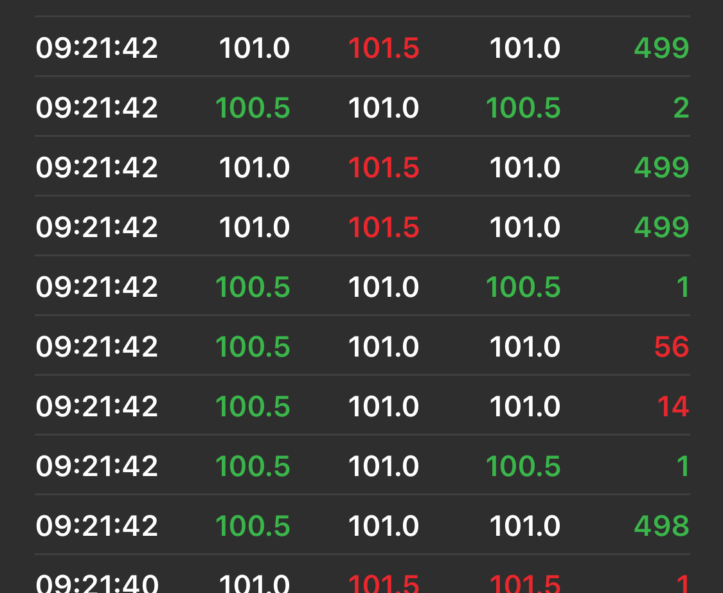Click the red volume value 56

click(671, 347)
